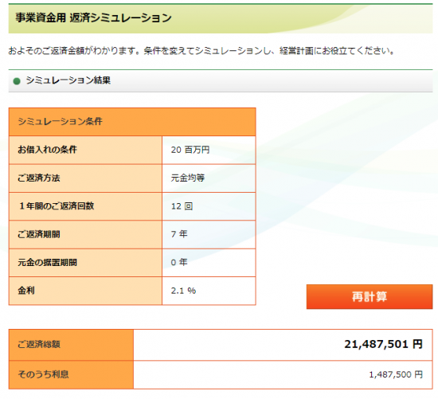The height and width of the screenshot is (399, 438).
Task: Select the シミュレーション結果 section heading
Action: coord(68,80)
